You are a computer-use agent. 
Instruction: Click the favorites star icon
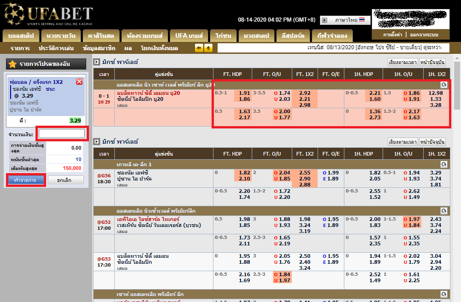(x=12, y=64)
